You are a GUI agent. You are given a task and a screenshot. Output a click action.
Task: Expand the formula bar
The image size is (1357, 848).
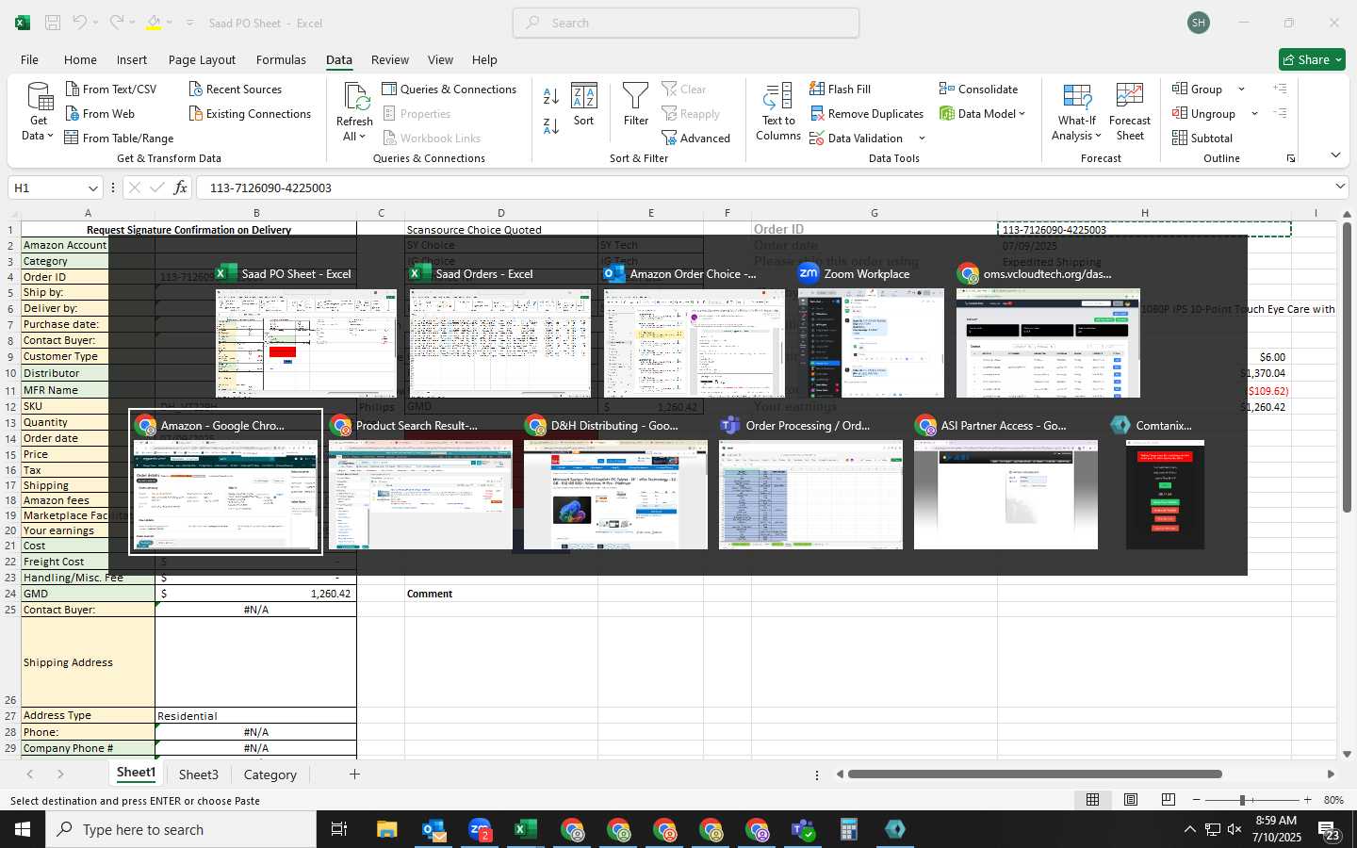[x=1340, y=187]
